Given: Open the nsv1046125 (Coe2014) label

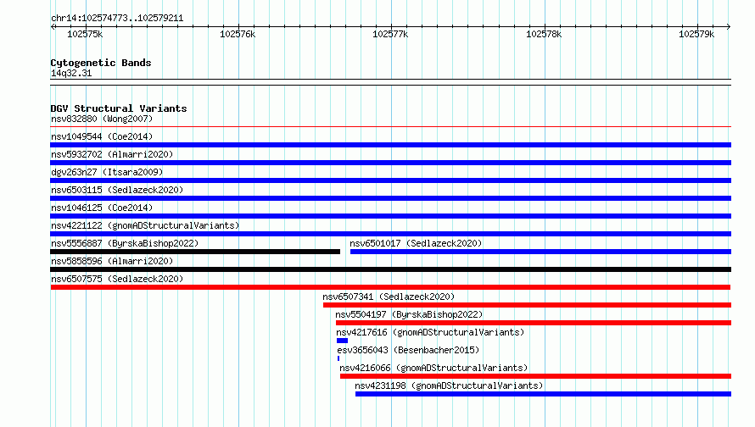Looking at the screenshot, I should (x=102, y=208).
